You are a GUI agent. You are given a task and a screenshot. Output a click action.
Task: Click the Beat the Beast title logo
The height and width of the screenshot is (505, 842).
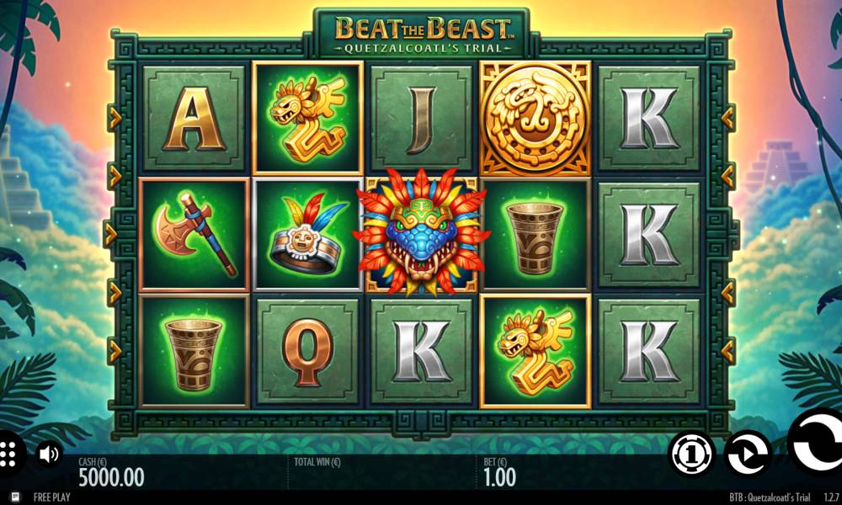pos(422,34)
